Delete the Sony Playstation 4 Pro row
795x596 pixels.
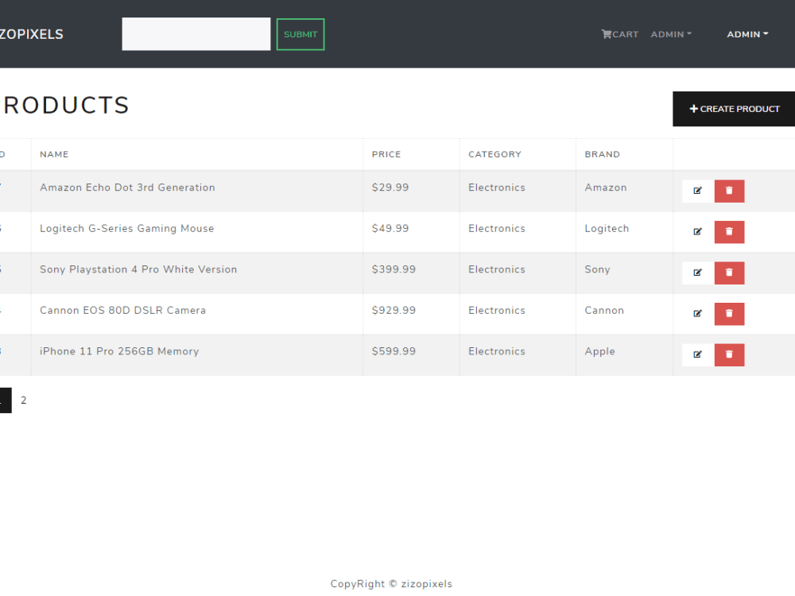tap(729, 273)
